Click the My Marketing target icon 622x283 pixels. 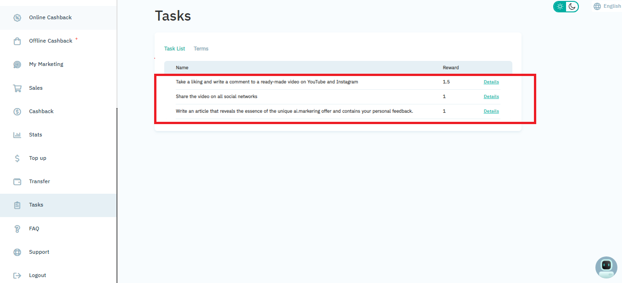point(17,65)
